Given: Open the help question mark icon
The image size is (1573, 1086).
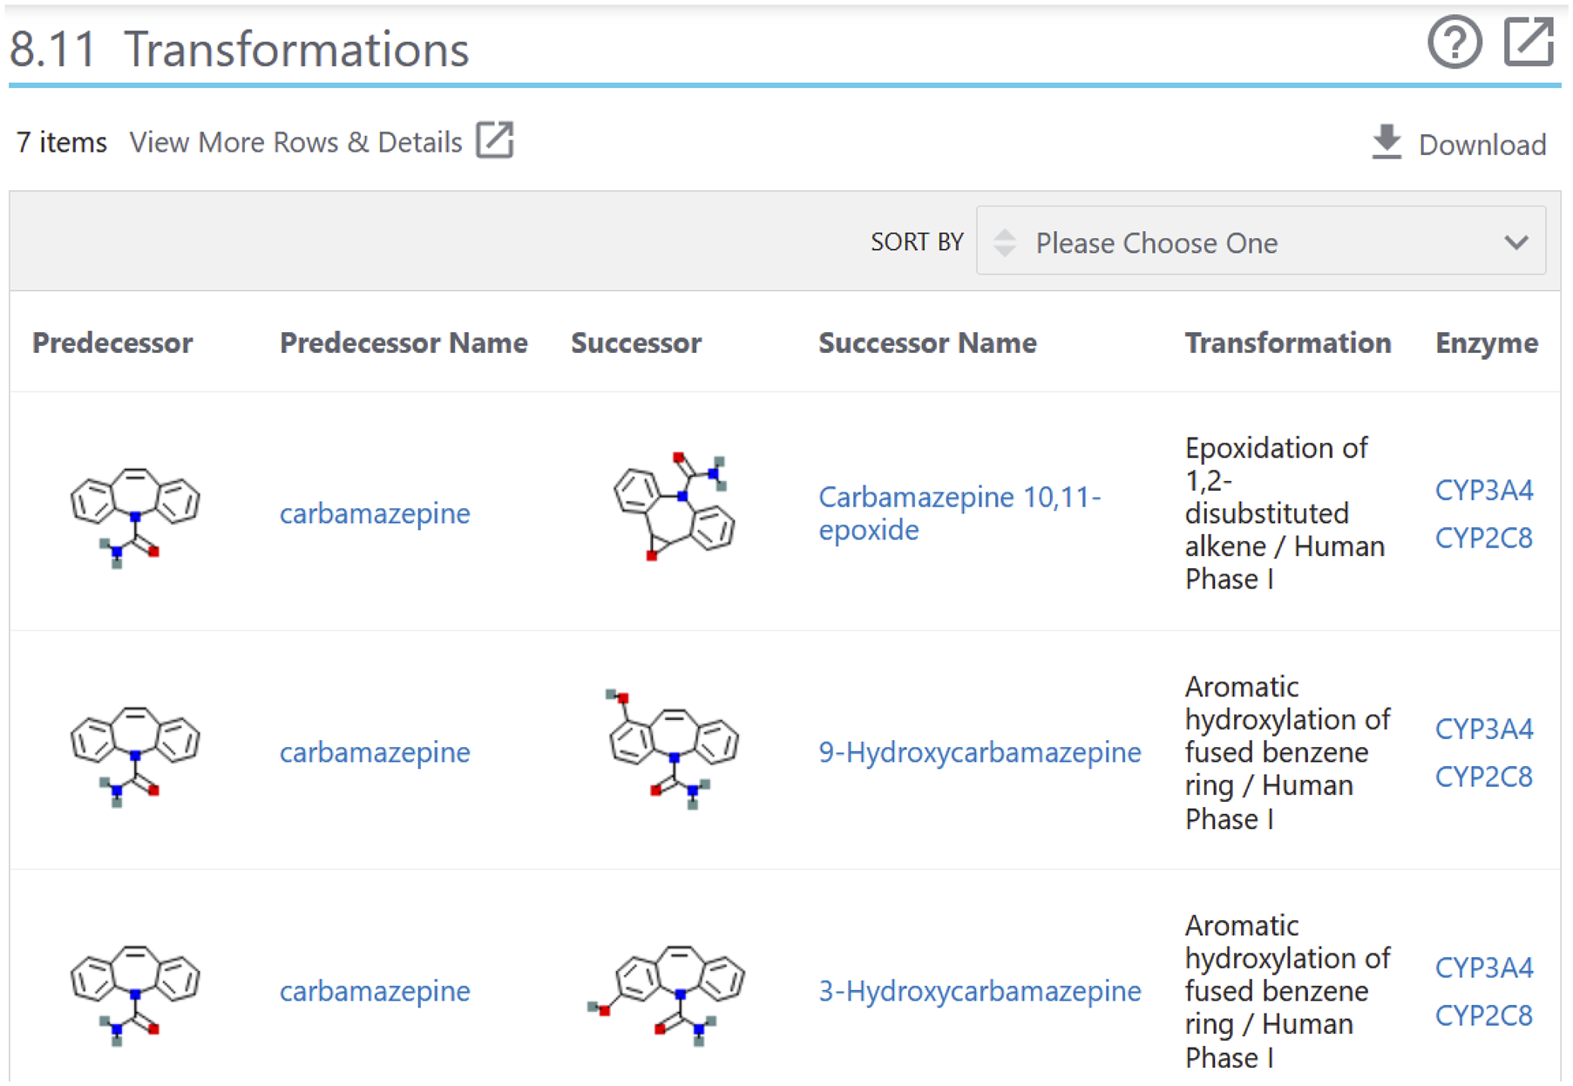Looking at the screenshot, I should 1454,42.
